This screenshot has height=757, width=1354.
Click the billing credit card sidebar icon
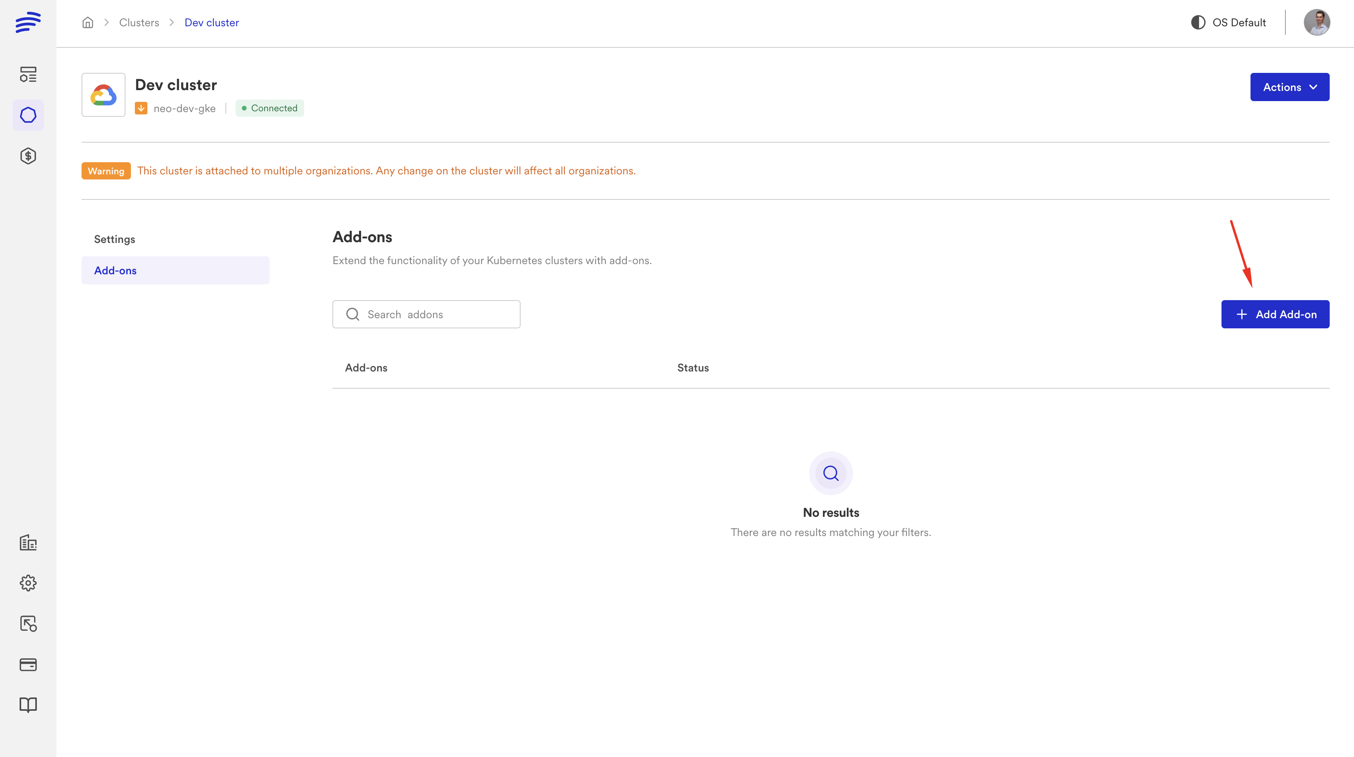pos(28,665)
